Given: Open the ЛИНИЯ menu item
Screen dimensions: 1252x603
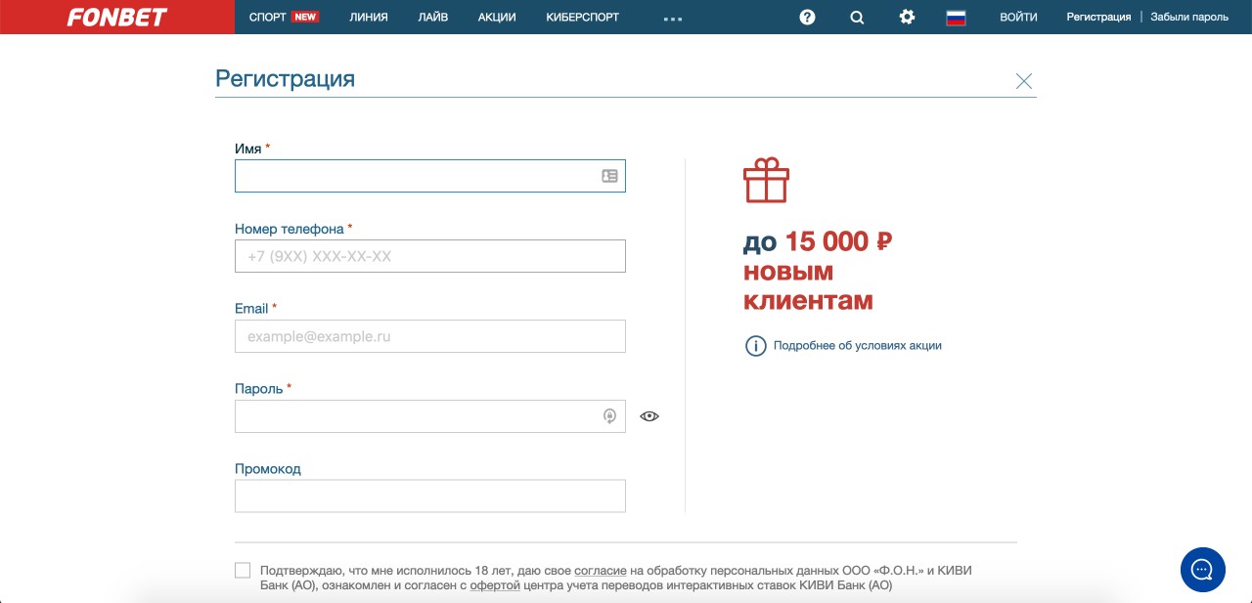Looking at the screenshot, I should (x=369, y=17).
